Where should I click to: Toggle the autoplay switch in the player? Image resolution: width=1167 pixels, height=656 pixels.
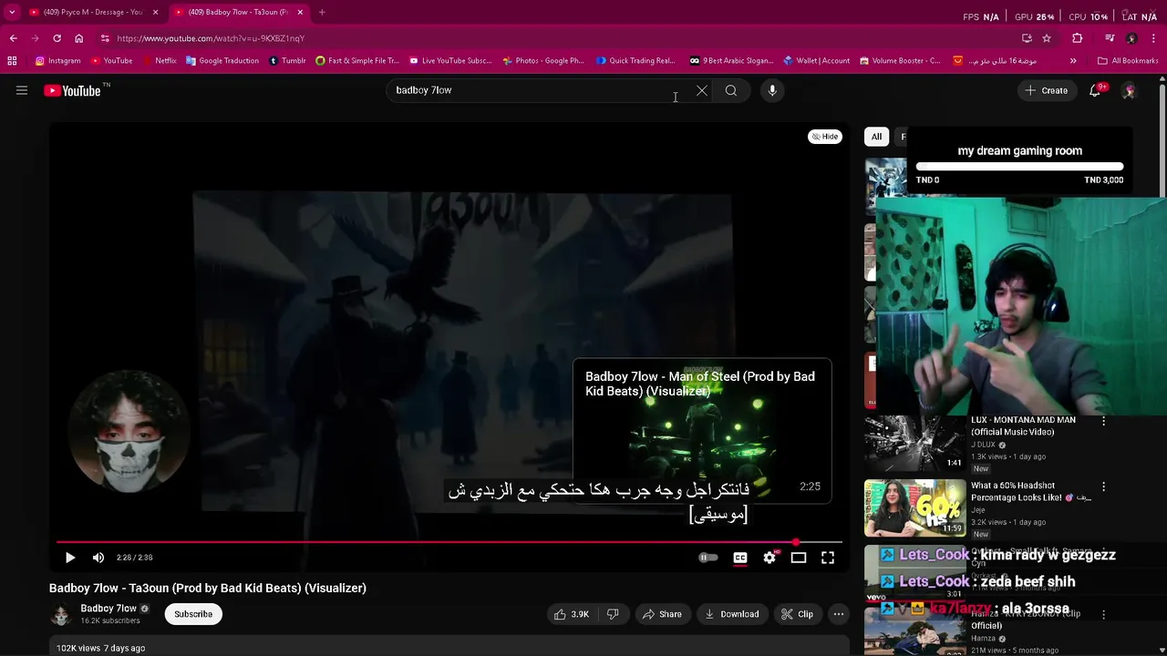pyautogui.click(x=708, y=558)
